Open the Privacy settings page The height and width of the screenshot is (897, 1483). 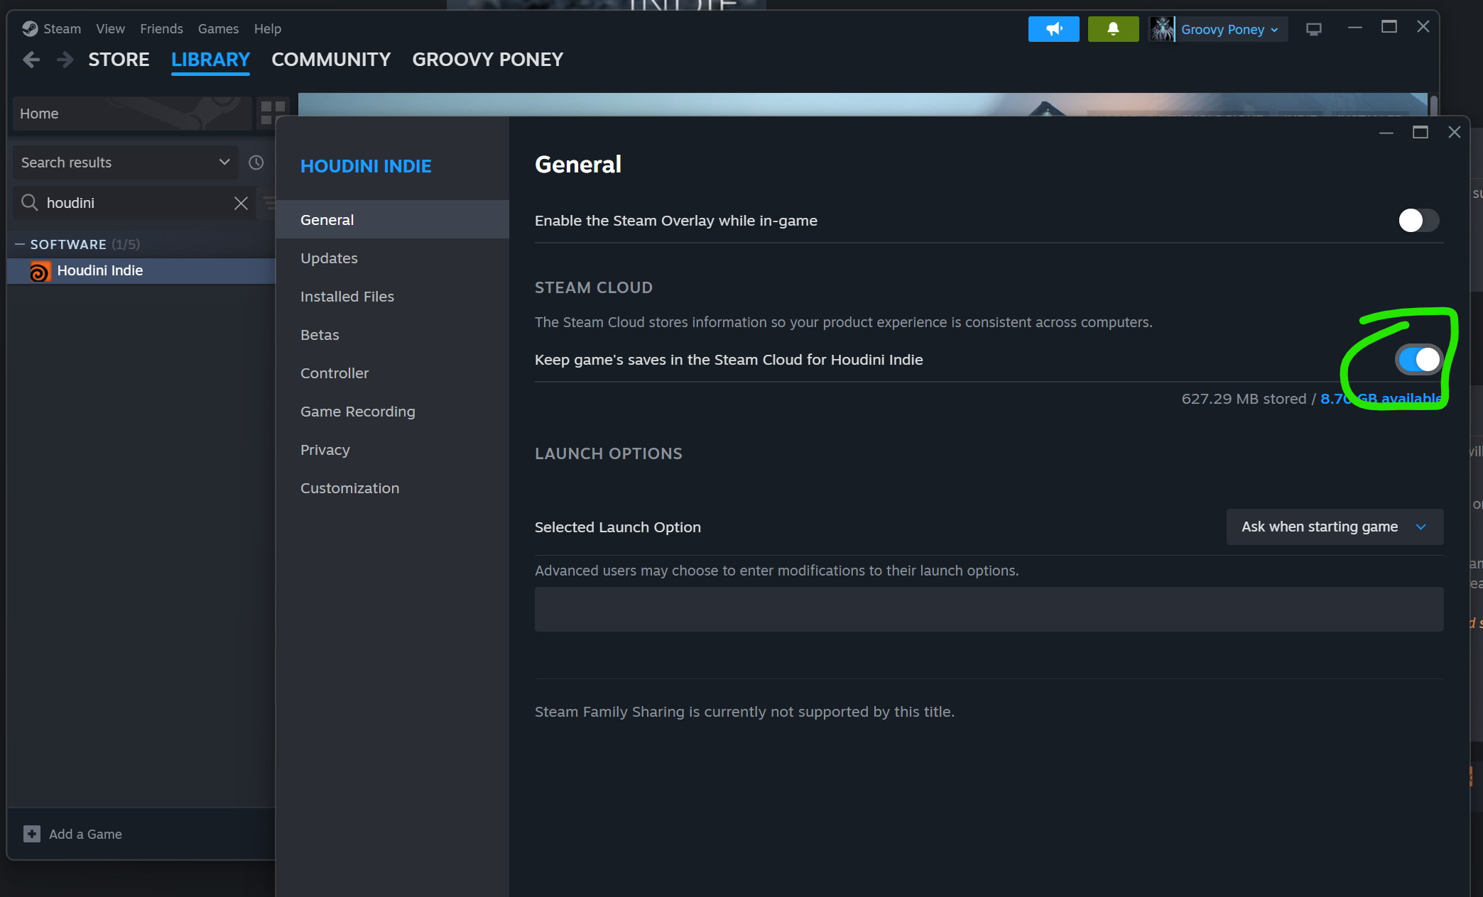pos(392,450)
